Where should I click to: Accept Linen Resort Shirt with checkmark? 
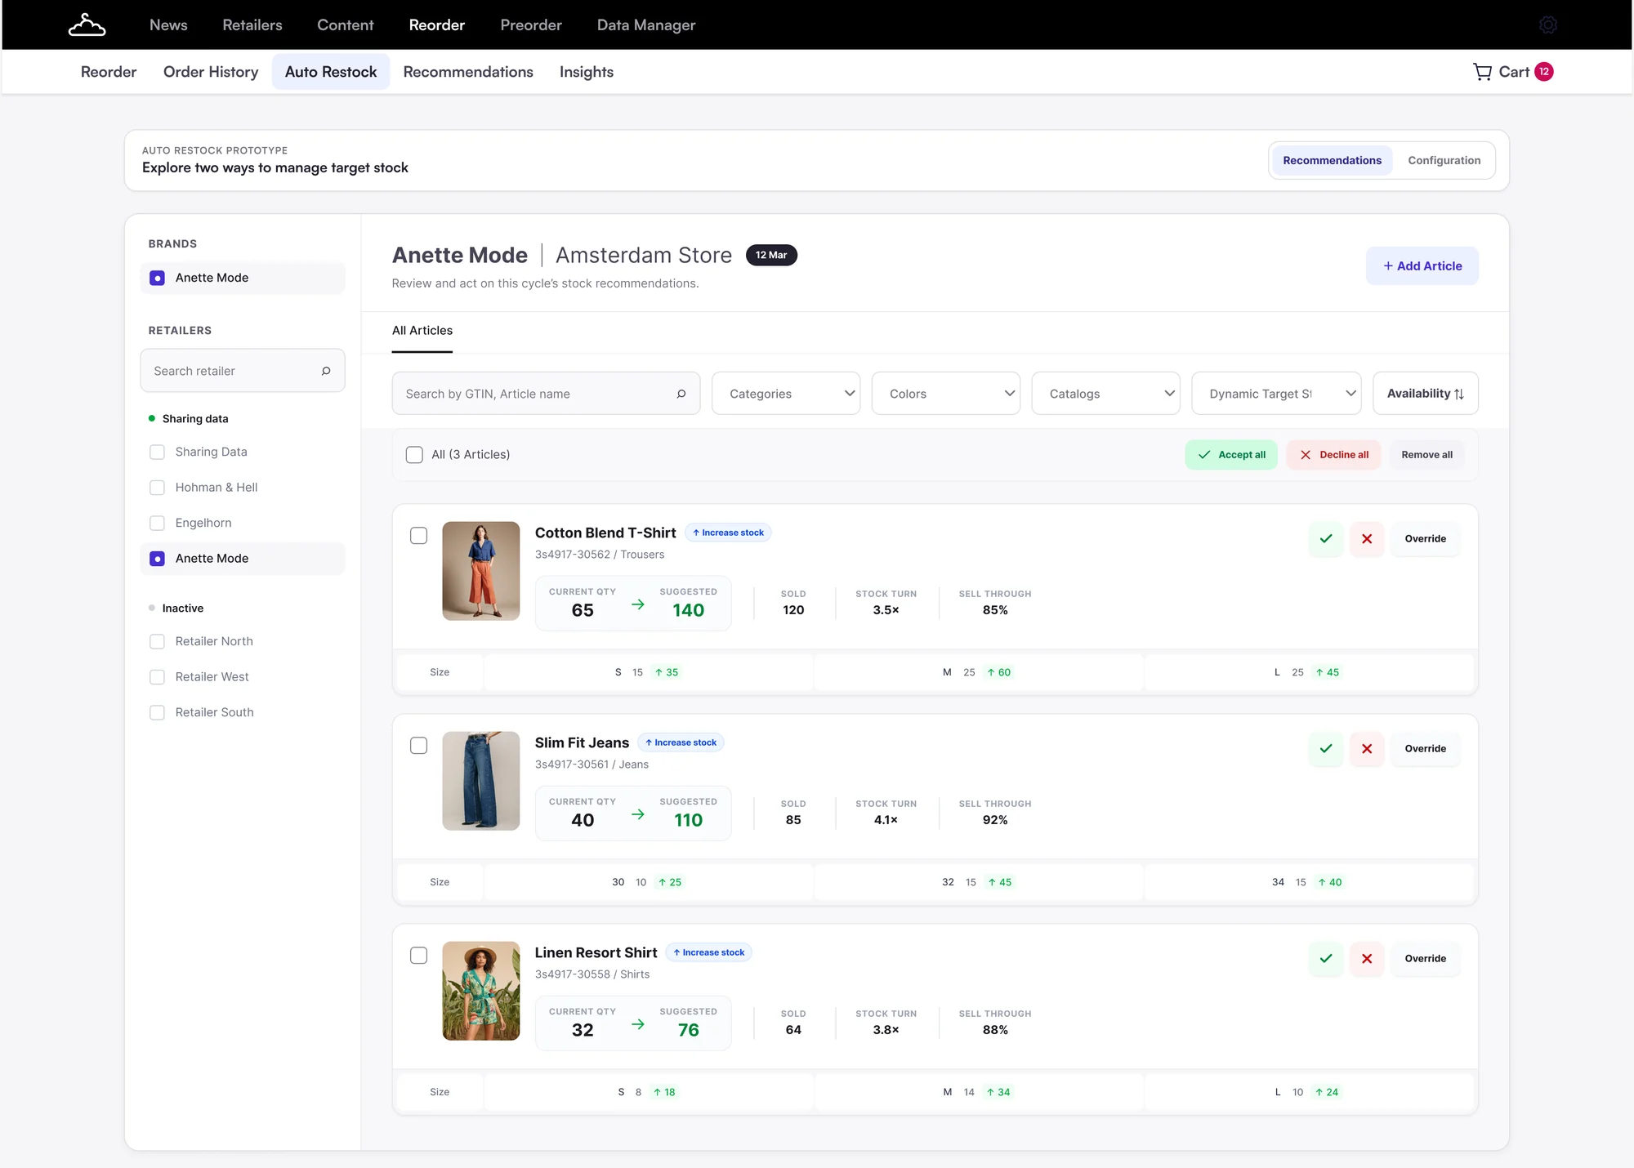coord(1326,959)
